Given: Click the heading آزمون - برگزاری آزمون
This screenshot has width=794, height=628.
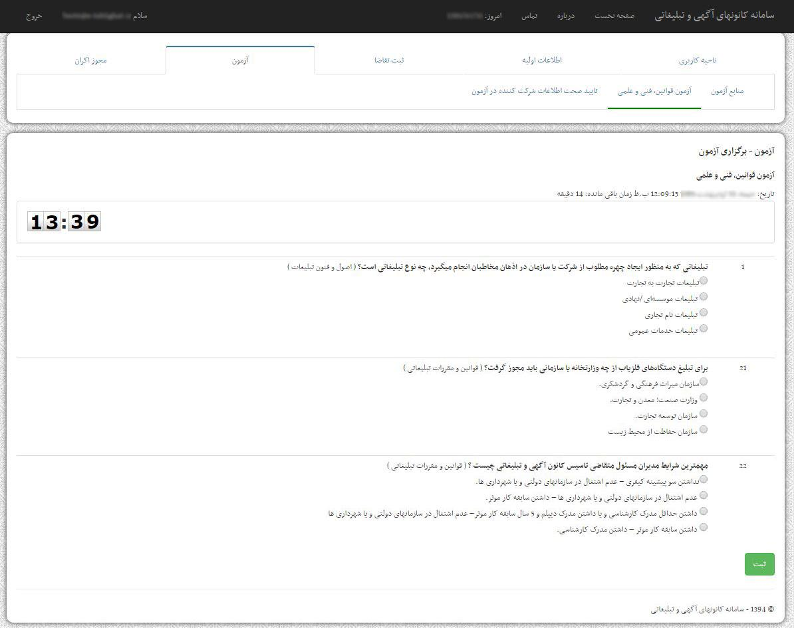Looking at the screenshot, I should pyautogui.click(x=736, y=152).
